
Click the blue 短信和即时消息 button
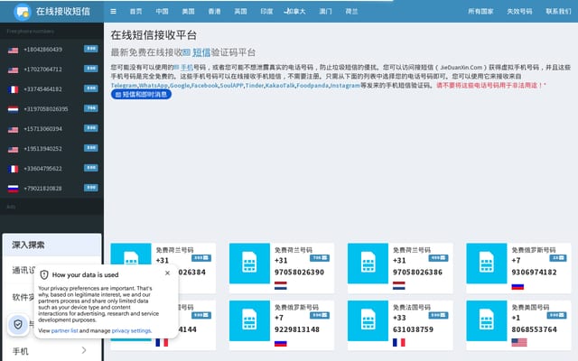click(x=141, y=94)
